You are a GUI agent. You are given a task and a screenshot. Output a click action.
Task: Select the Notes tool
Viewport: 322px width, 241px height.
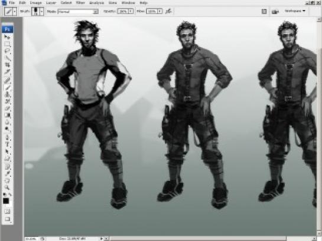click(x=7, y=167)
